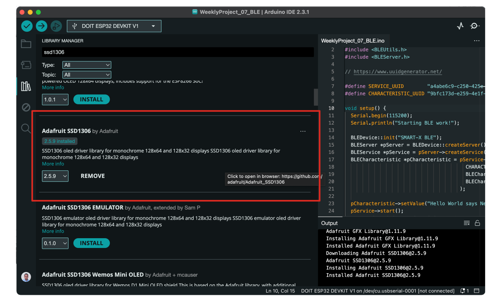Image resolution: width=499 pixels, height=307 pixels.
Task: Click the Output panel title
Action: (329, 223)
